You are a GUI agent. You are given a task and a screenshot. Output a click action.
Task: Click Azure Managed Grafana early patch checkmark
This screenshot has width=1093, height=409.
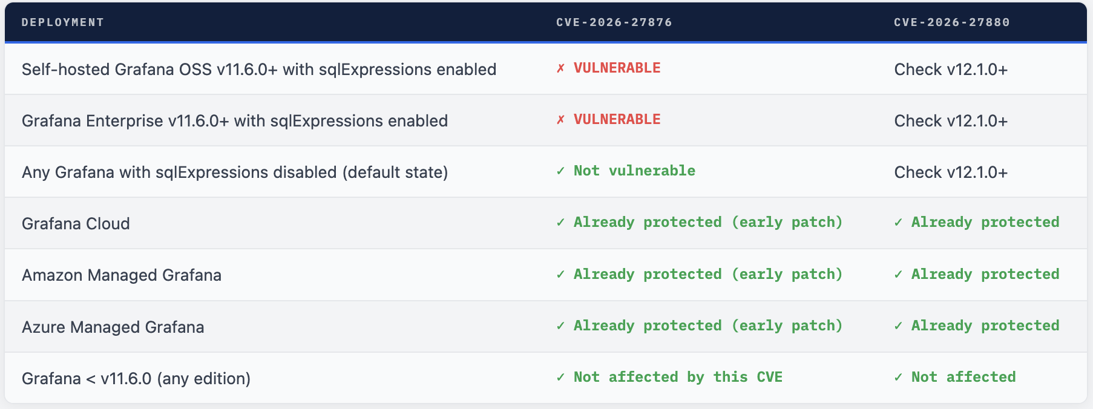[560, 326]
